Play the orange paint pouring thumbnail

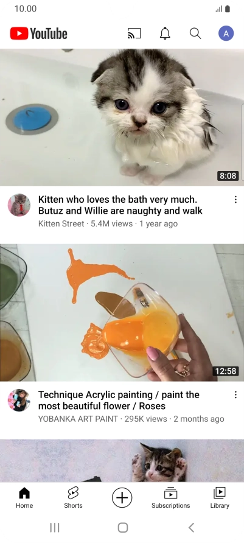coord(122,313)
